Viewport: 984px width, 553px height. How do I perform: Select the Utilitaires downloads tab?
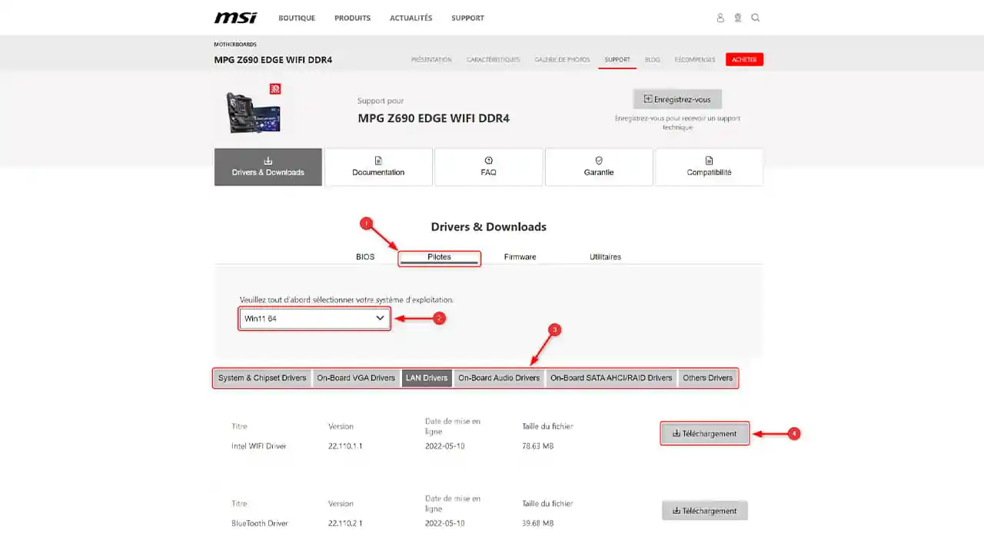pyautogui.click(x=605, y=257)
